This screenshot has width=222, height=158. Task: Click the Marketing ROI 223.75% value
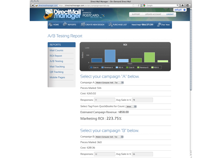point(114,118)
